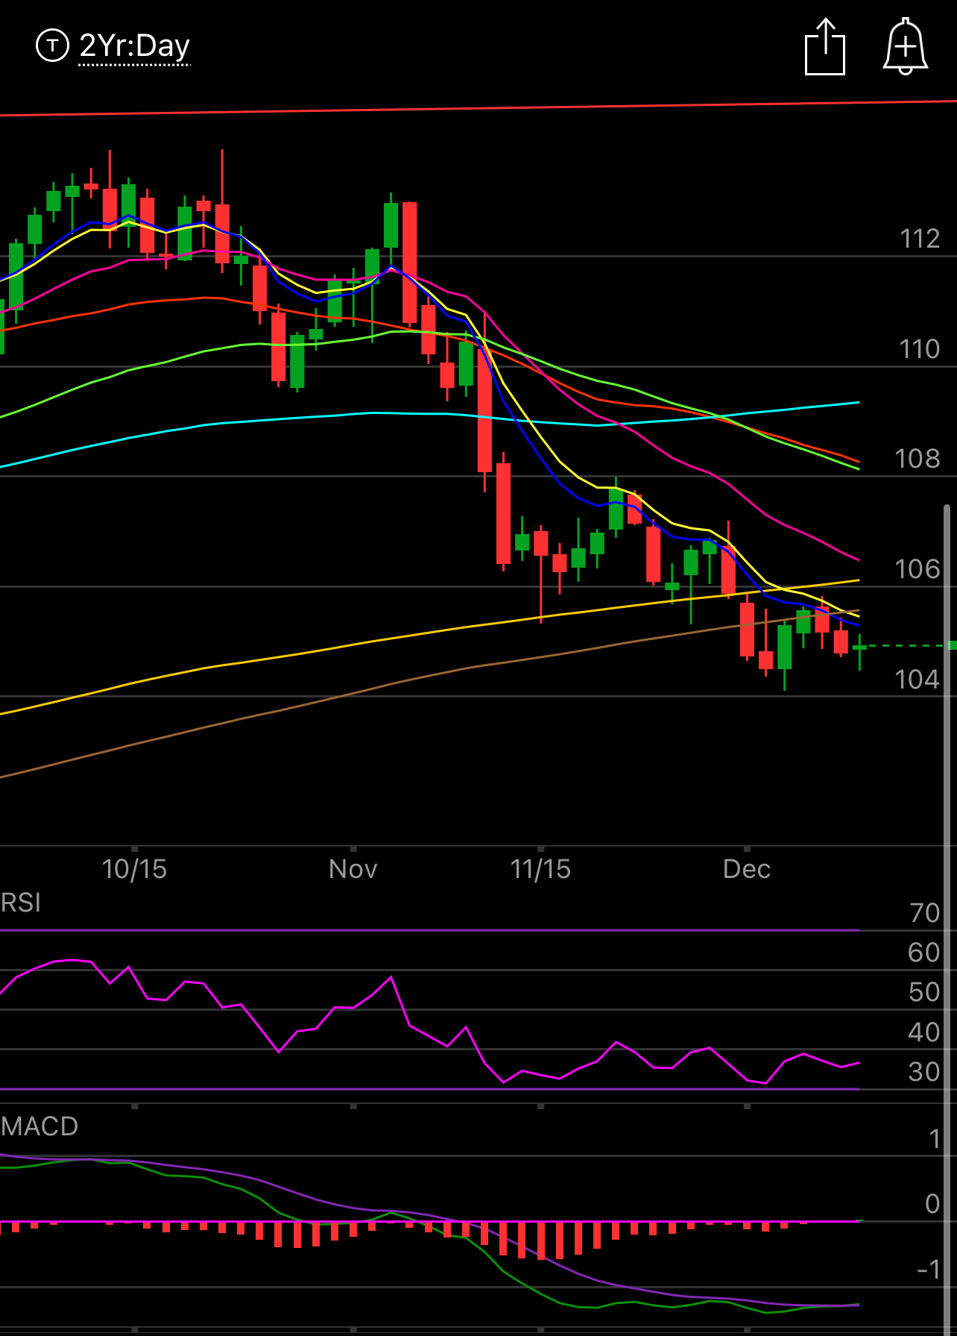The height and width of the screenshot is (1336, 957).
Task: Tap the 11/15 date axis label
Action: 540,869
